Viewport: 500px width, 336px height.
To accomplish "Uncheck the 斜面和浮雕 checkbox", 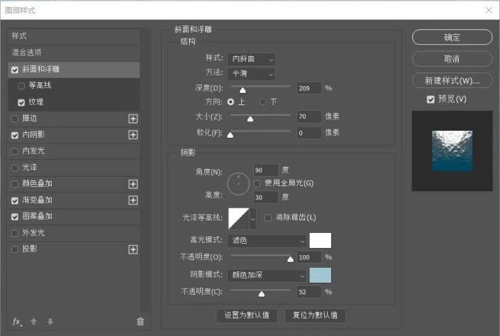I will (15, 70).
